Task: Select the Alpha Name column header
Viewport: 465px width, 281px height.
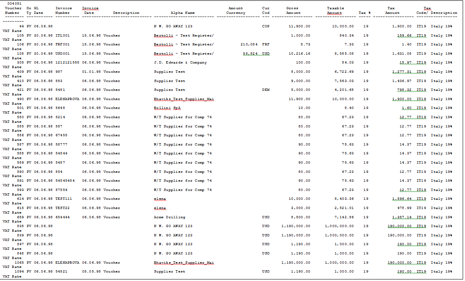Action: point(183,13)
